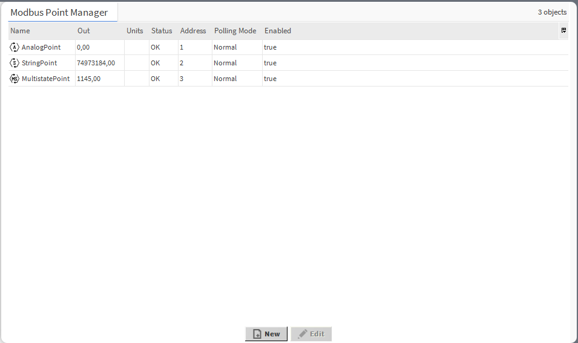
Task: Click the New button to add a point
Action: point(266,334)
